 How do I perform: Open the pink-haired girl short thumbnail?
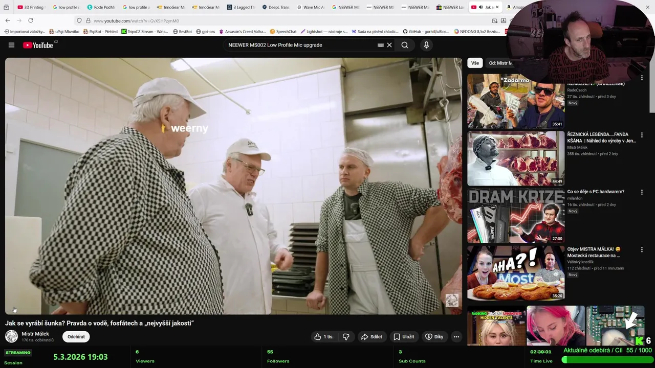tap(556, 326)
